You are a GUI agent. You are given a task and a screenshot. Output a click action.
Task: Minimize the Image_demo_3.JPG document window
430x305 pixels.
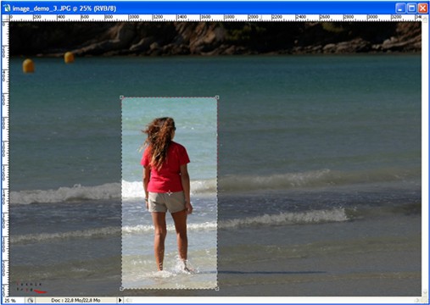400,8
